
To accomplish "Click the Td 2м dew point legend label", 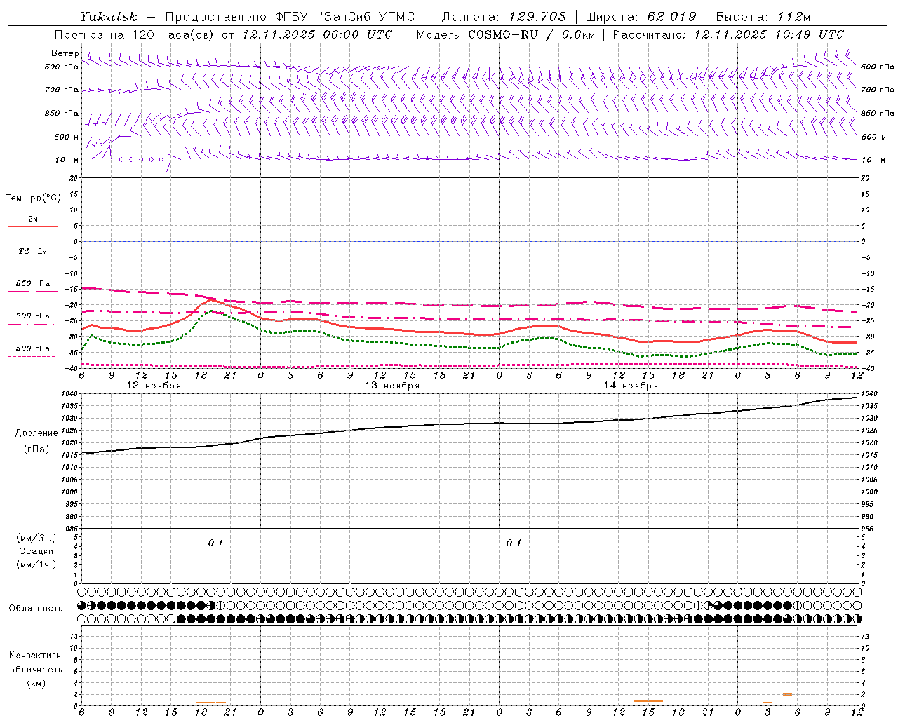I will point(33,251).
